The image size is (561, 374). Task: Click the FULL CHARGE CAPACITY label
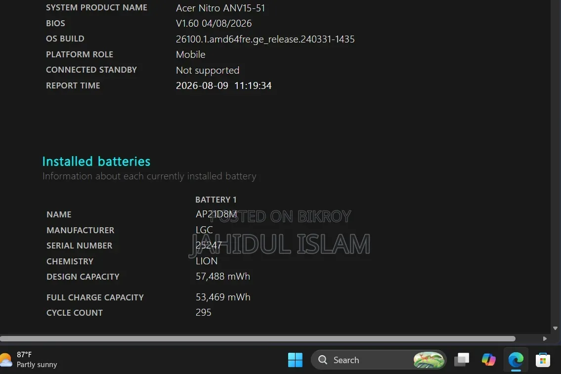point(95,297)
